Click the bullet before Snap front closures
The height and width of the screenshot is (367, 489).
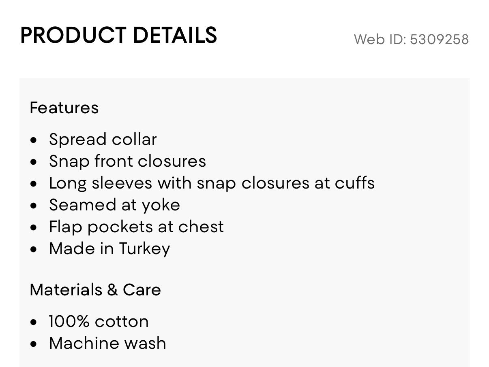[34, 162]
